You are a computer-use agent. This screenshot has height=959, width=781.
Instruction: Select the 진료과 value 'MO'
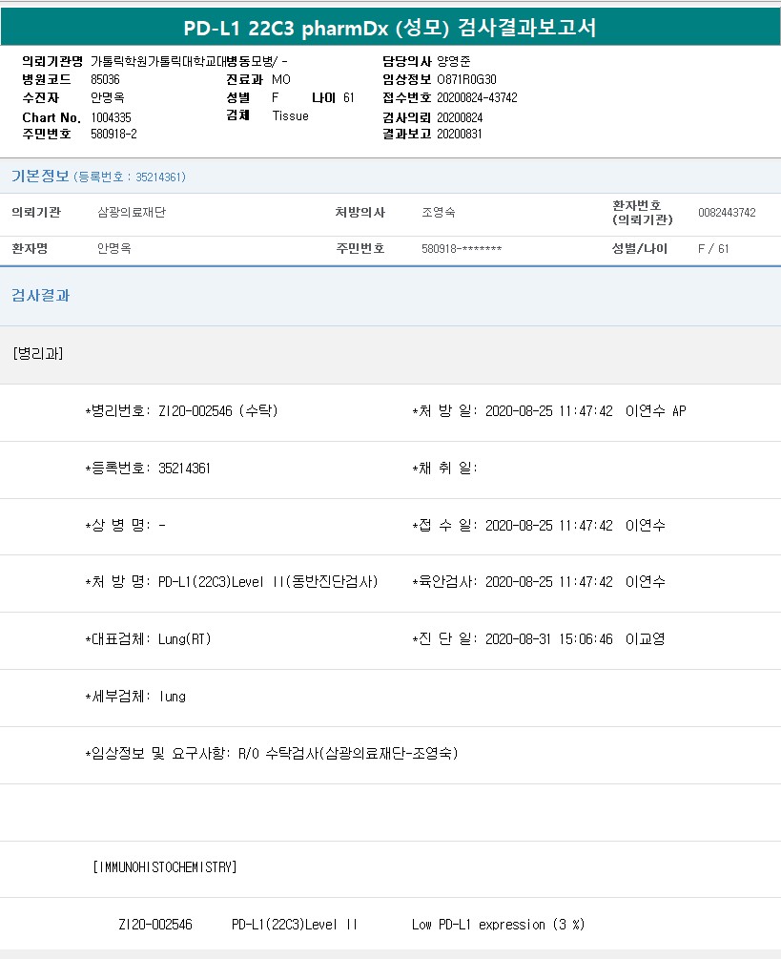281,79
